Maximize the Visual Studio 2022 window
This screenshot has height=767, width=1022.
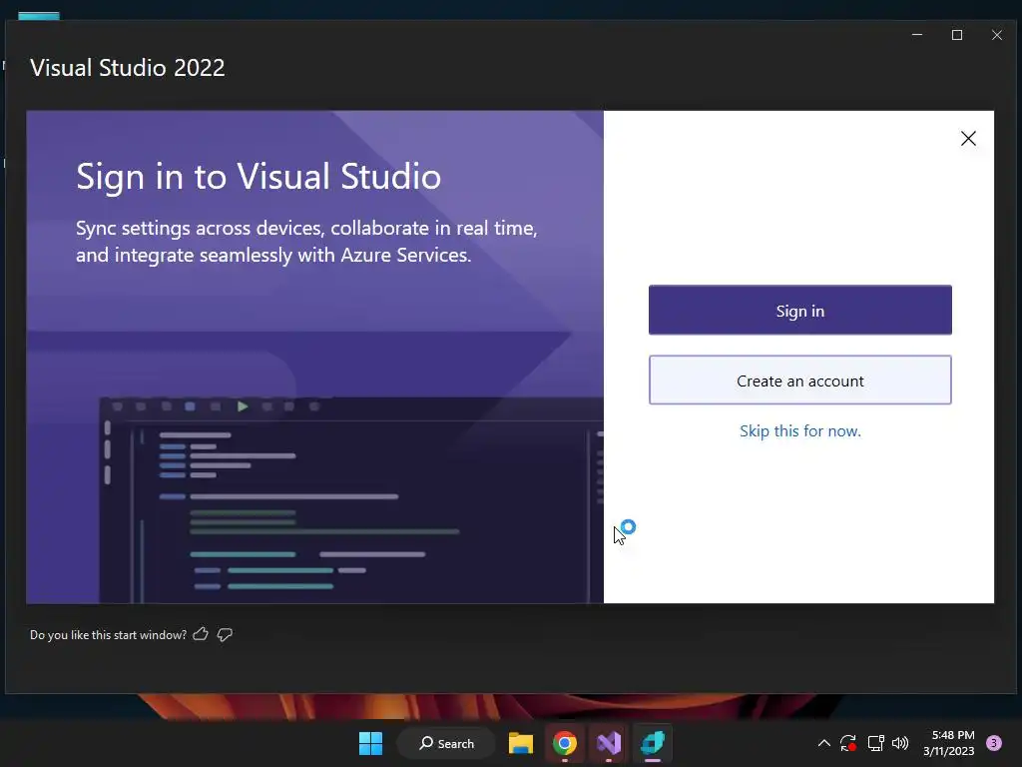957,35
